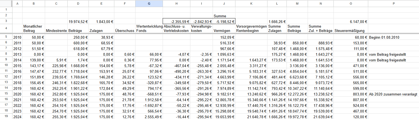Select the Verwaltungskosten header cell

[x=202, y=29]
